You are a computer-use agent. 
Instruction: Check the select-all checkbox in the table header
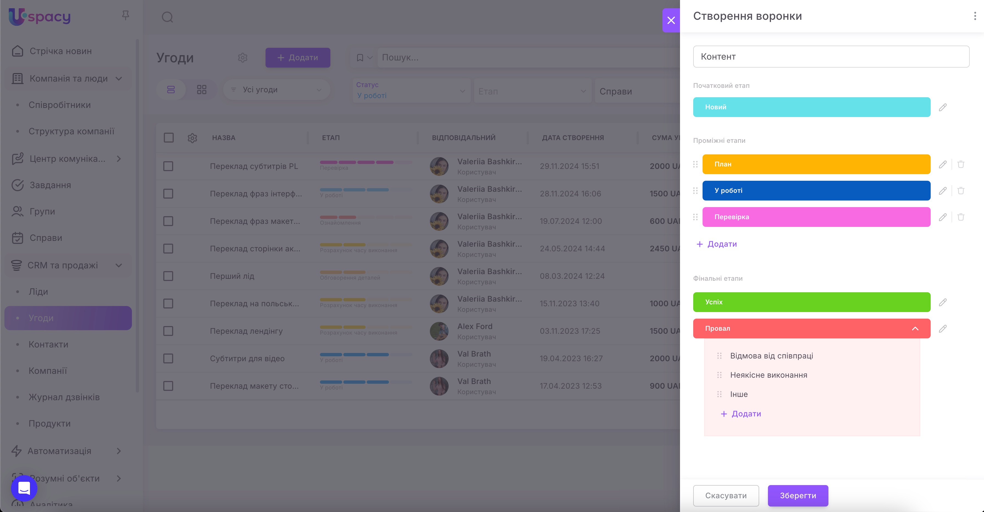168,137
